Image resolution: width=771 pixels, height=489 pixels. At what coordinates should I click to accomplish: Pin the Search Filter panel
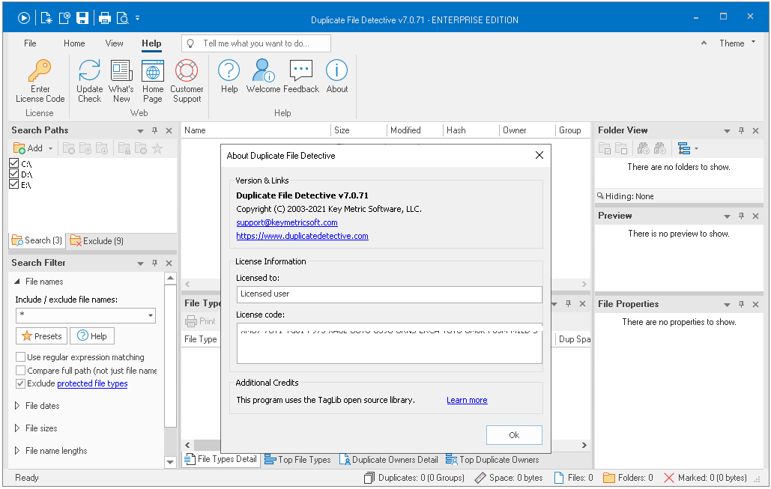(155, 264)
